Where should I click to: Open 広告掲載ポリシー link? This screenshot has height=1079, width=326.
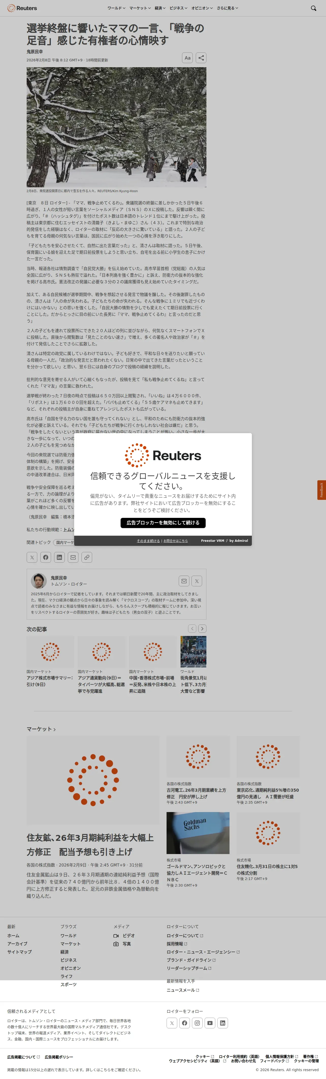coord(59,1057)
